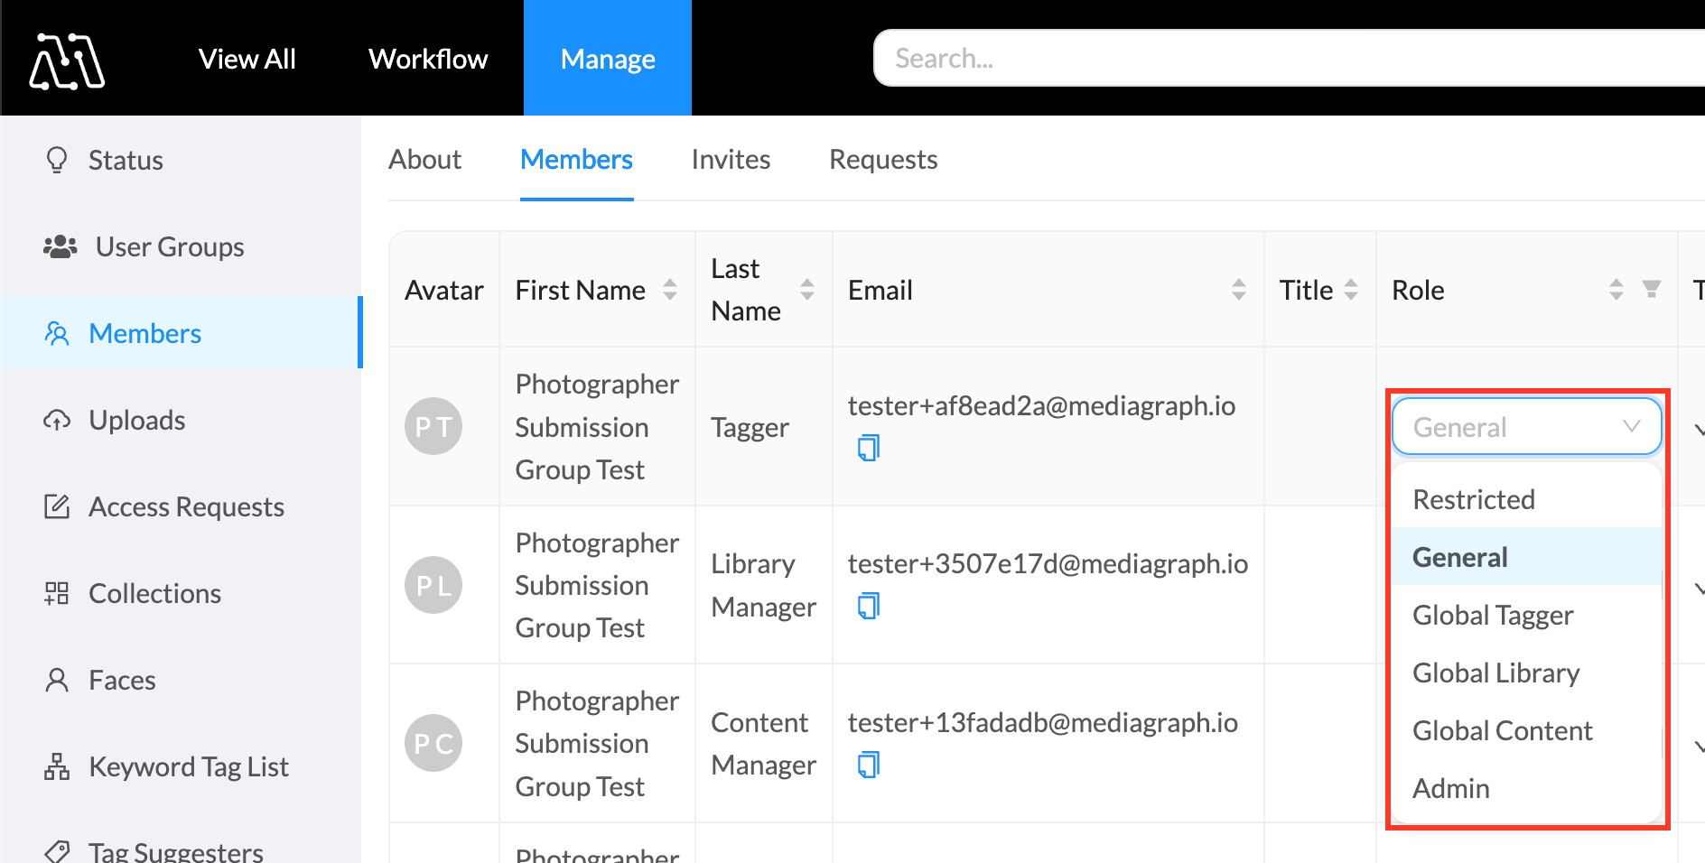This screenshot has width=1705, height=863.
Task: Copy email tester+af8ead2a@mediagraph.io icon
Action: point(868,448)
